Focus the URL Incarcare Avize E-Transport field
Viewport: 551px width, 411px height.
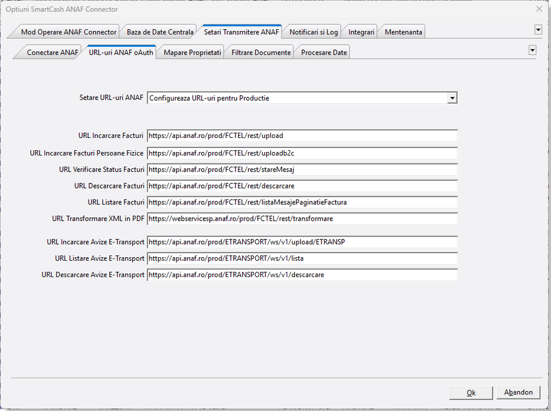(302, 242)
